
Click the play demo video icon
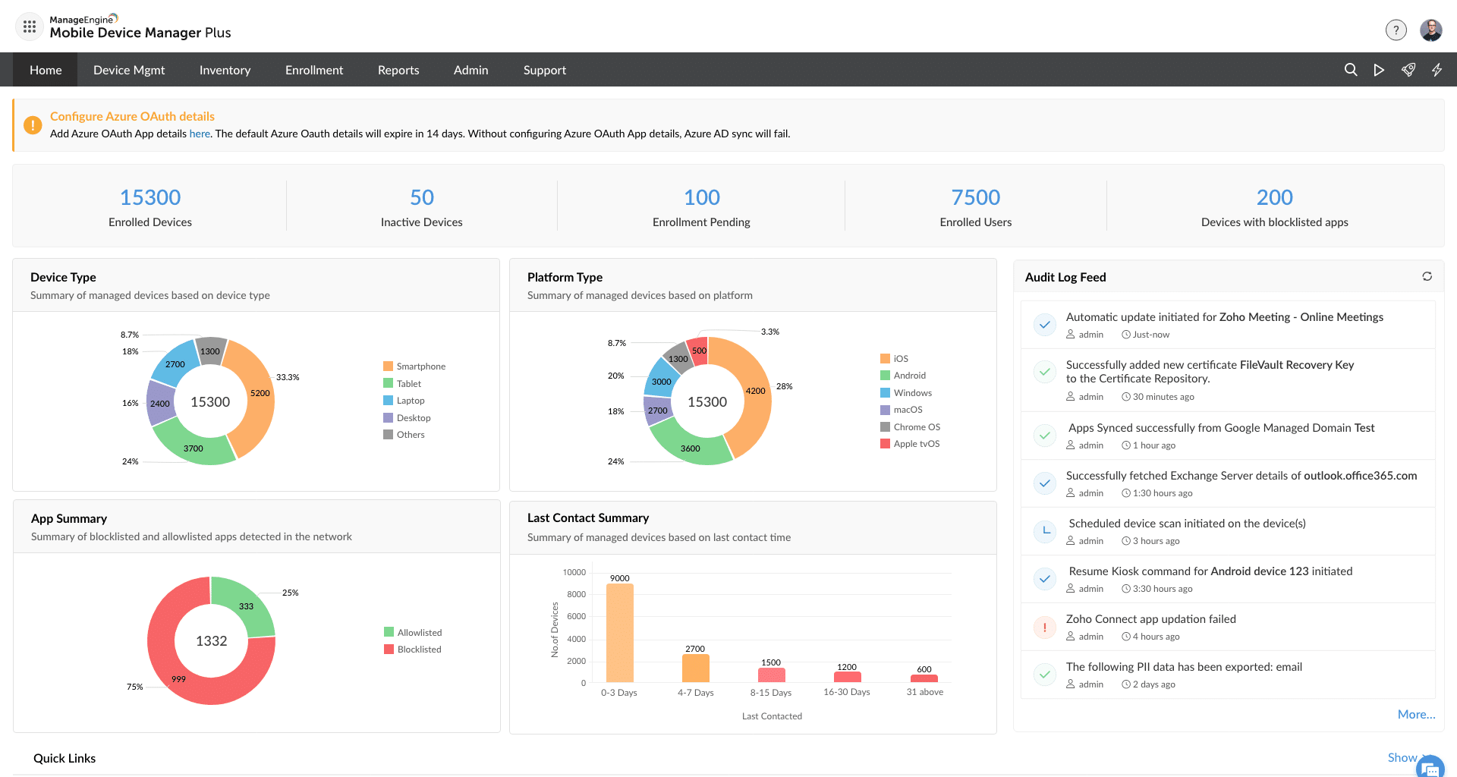click(x=1379, y=70)
